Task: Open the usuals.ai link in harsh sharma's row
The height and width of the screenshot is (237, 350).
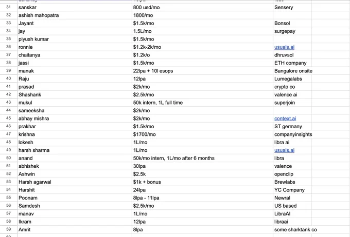Action: pyautogui.click(x=284, y=150)
